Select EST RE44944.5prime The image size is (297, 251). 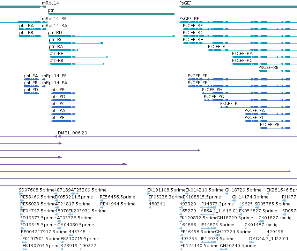pyautogui.click(x=102, y=207)
